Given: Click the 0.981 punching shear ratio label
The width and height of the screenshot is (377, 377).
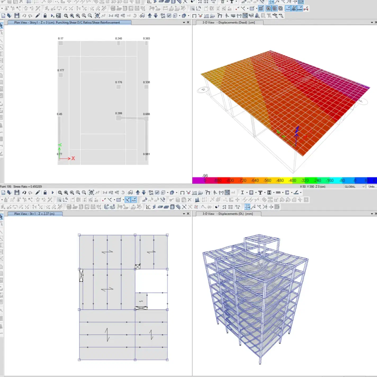Looking at the screenshot, I should (x=146, y=154).
